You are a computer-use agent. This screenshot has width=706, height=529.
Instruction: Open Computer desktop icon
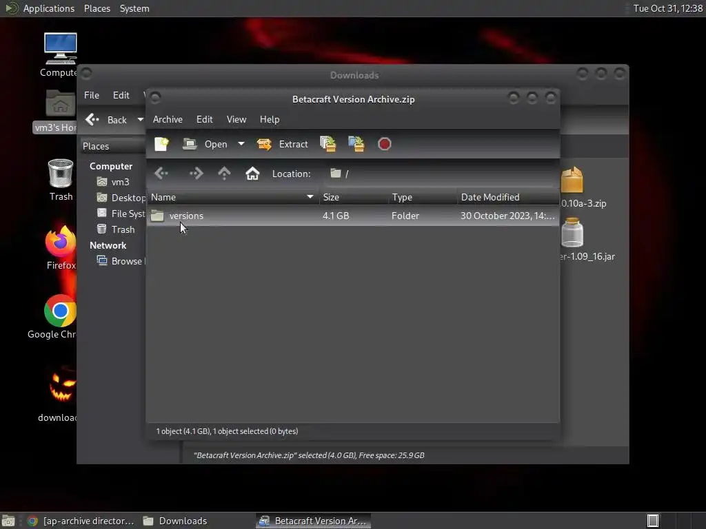[60, 55]
